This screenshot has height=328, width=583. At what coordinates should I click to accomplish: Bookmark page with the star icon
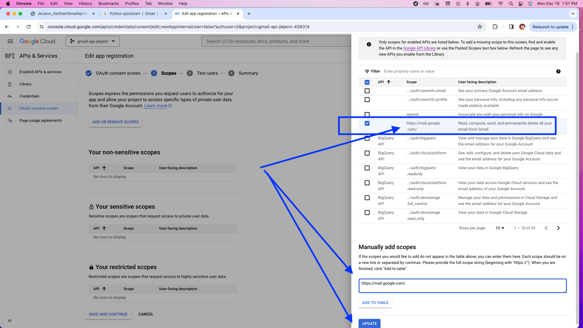480,27
